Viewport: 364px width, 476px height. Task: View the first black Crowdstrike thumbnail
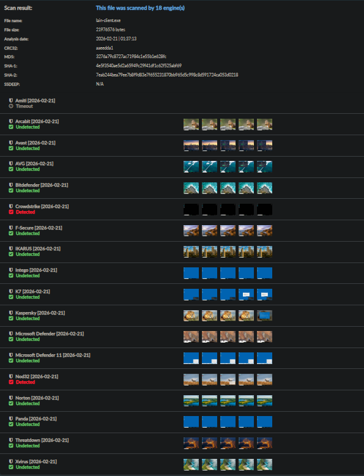pos(191,209)
